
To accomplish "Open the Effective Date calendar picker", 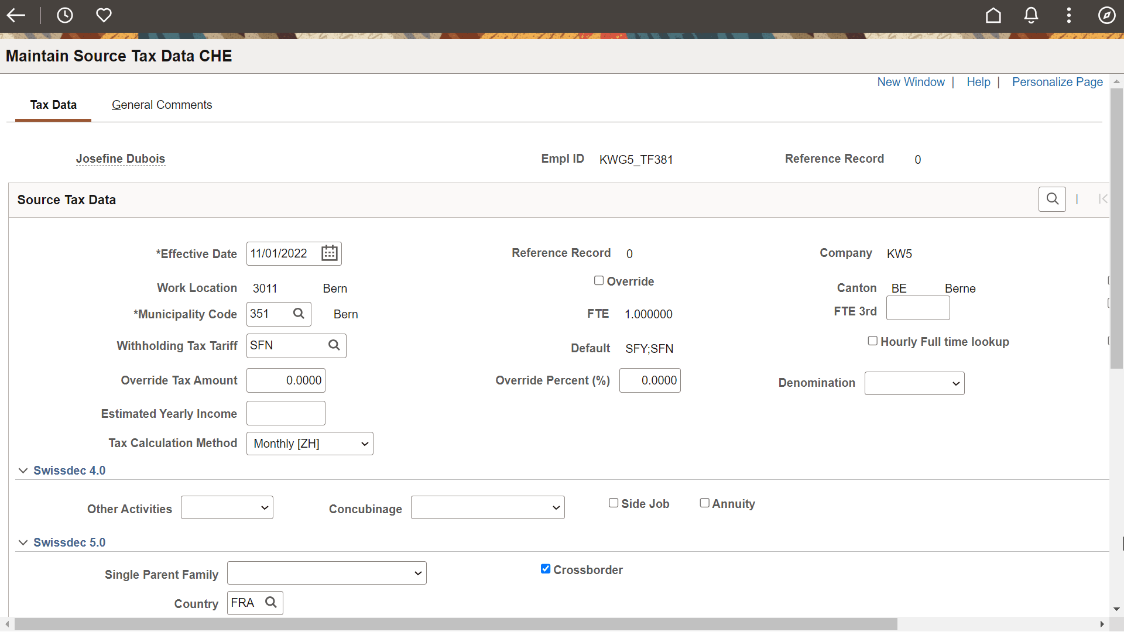I will [329, 253].
